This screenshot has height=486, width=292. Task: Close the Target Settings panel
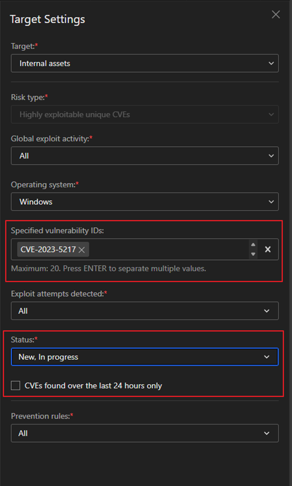[x=275, y=15]
